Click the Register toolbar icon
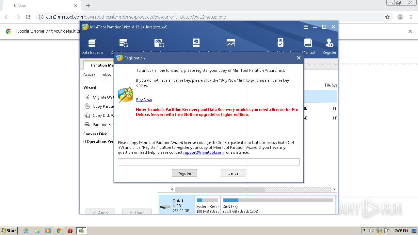The image size is (418, 235). coord(329,46)
